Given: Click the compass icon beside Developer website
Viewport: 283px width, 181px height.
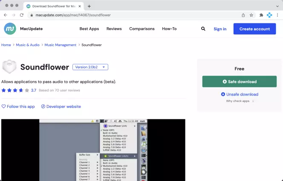Looking at the screenshot, I should 43,107.
